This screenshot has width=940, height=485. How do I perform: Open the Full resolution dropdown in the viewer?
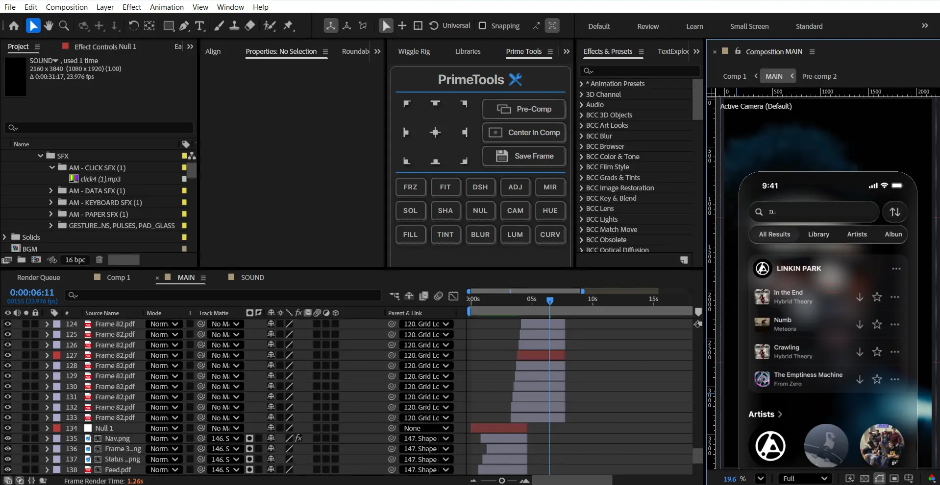click(x=805, y=479)
